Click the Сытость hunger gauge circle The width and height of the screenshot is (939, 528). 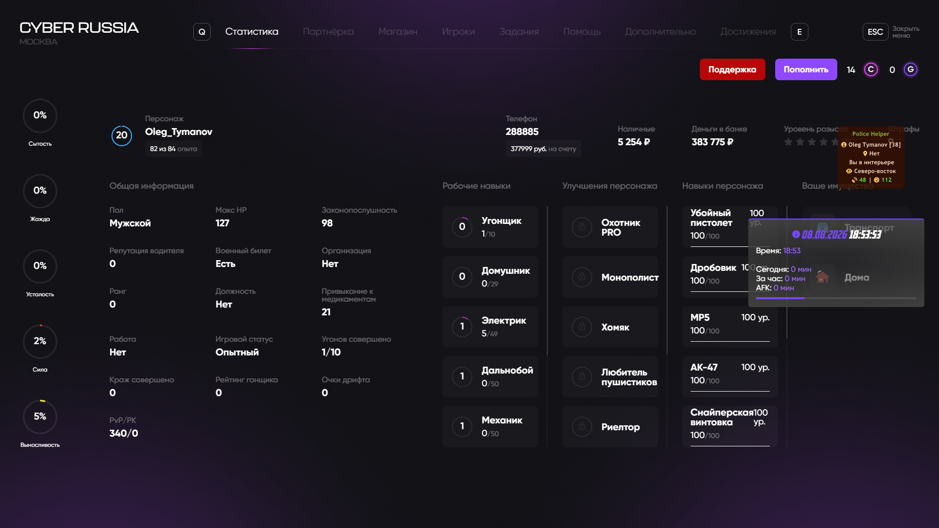(x=40, y=115)
